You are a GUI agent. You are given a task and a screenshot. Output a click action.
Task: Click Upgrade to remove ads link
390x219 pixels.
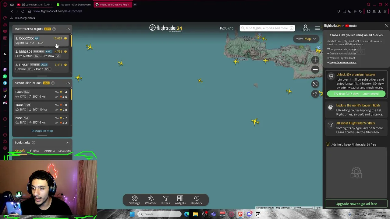pos(343,62)
